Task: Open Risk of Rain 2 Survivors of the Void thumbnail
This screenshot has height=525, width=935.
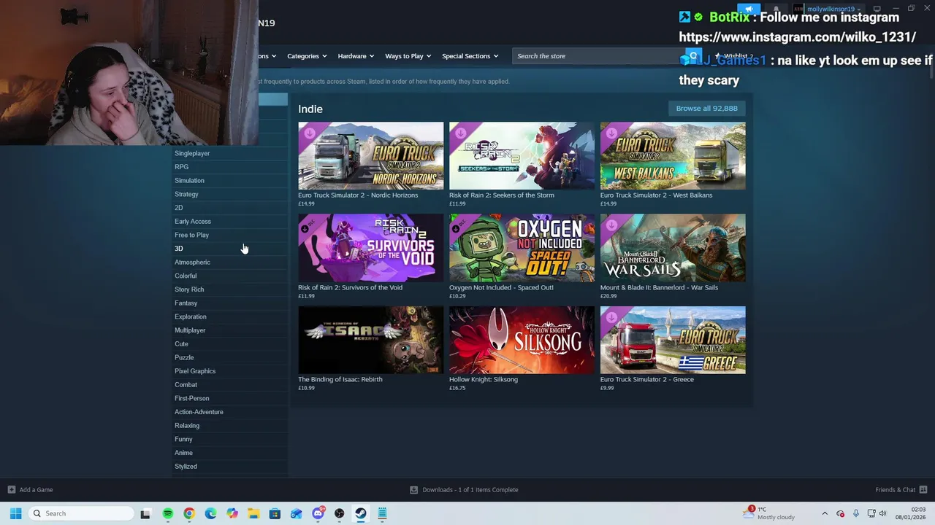Action: [370, 248]
